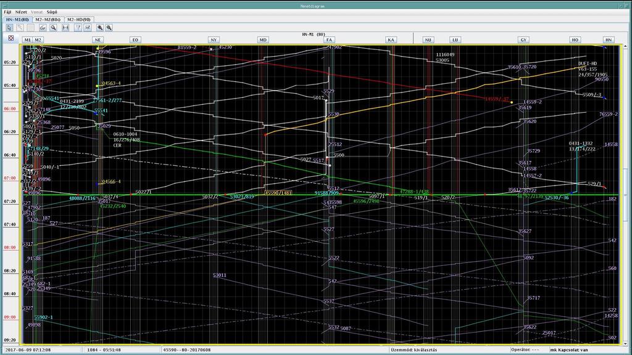The height and width of the screenshot is (355, 632).
Task: Click the FA station button
Action: coord(330,40)
